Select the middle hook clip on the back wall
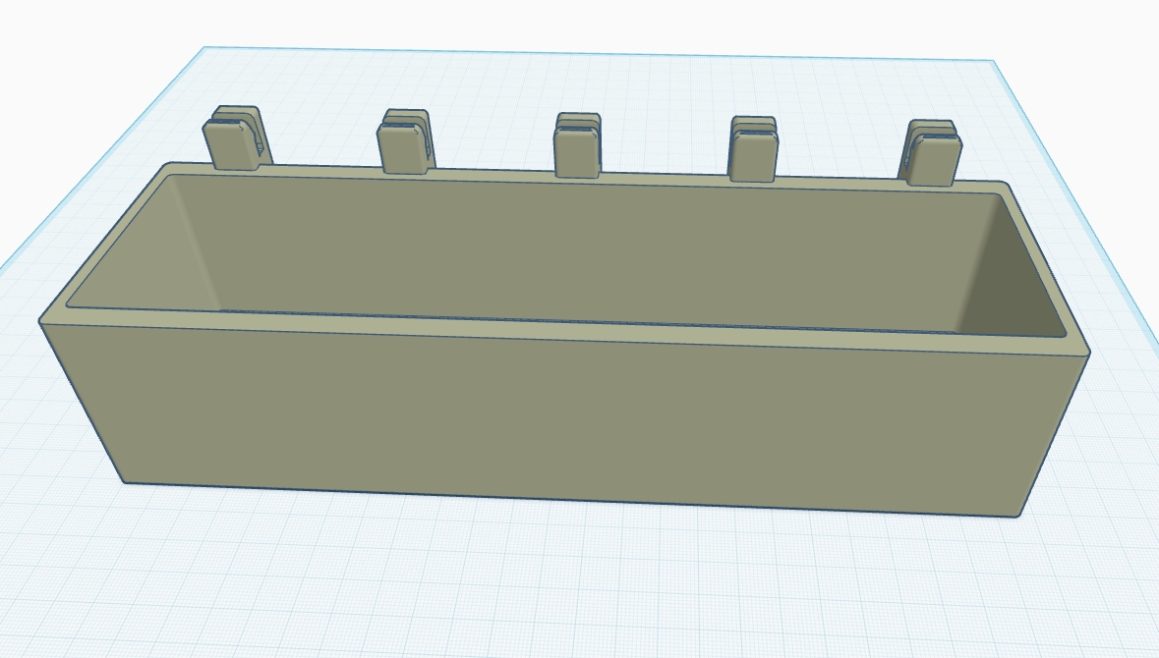Viewport: 1159px width, 658px height. click(x=577, y=145)
